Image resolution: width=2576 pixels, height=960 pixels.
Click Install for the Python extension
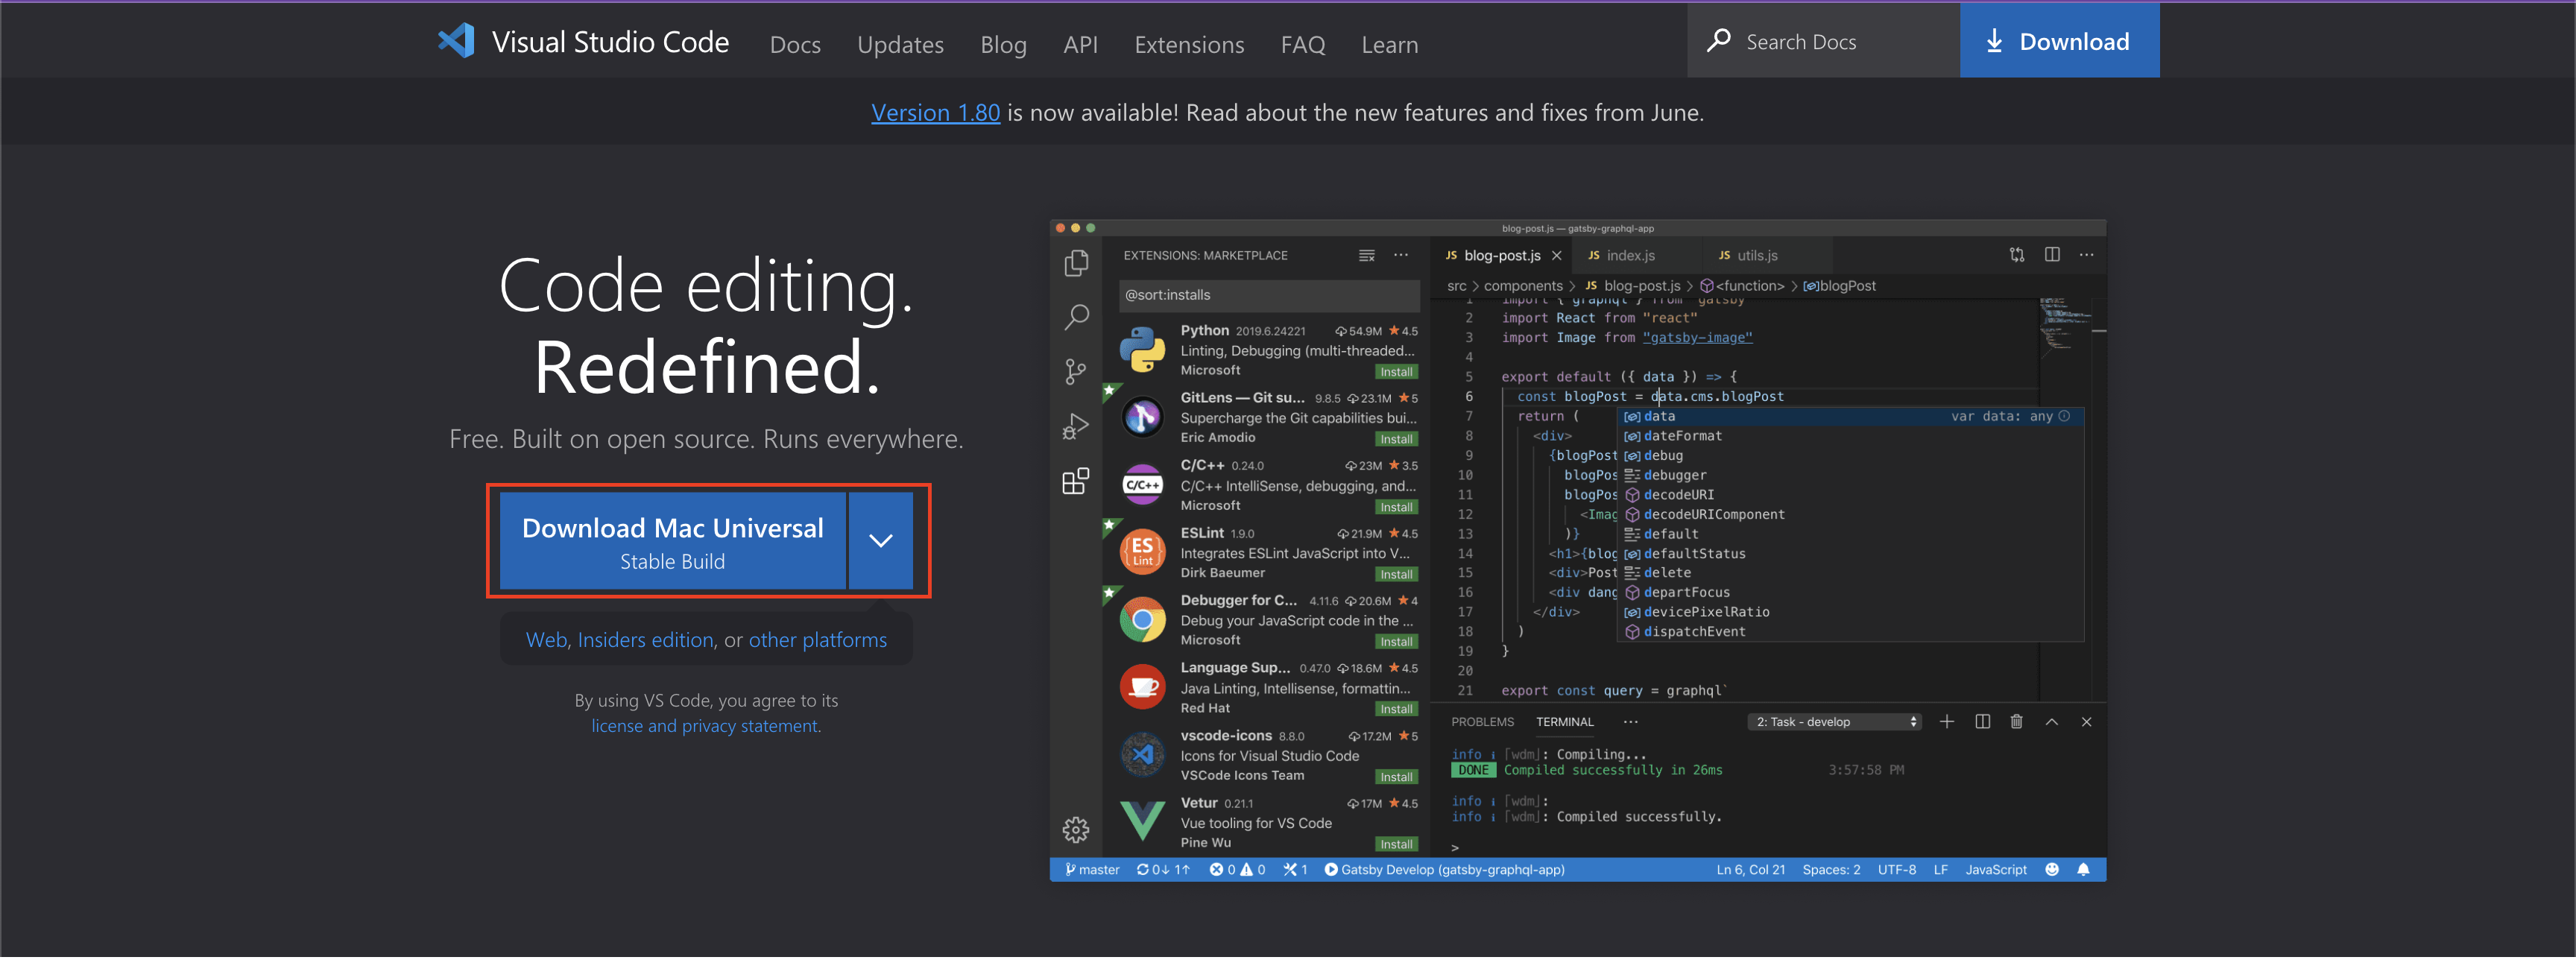[x=1396, y=373]
